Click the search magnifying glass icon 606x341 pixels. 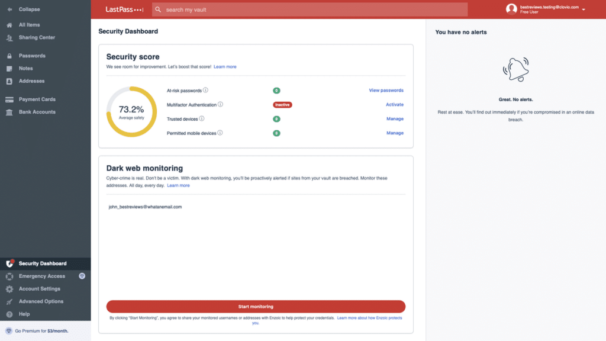point(158,9)
